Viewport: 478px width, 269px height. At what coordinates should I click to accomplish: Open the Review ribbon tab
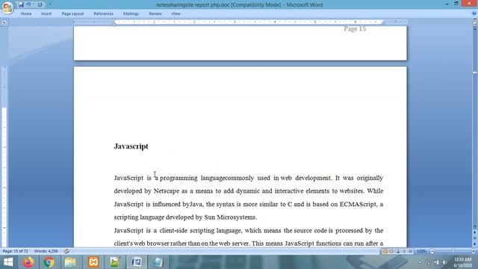point(155,13)
